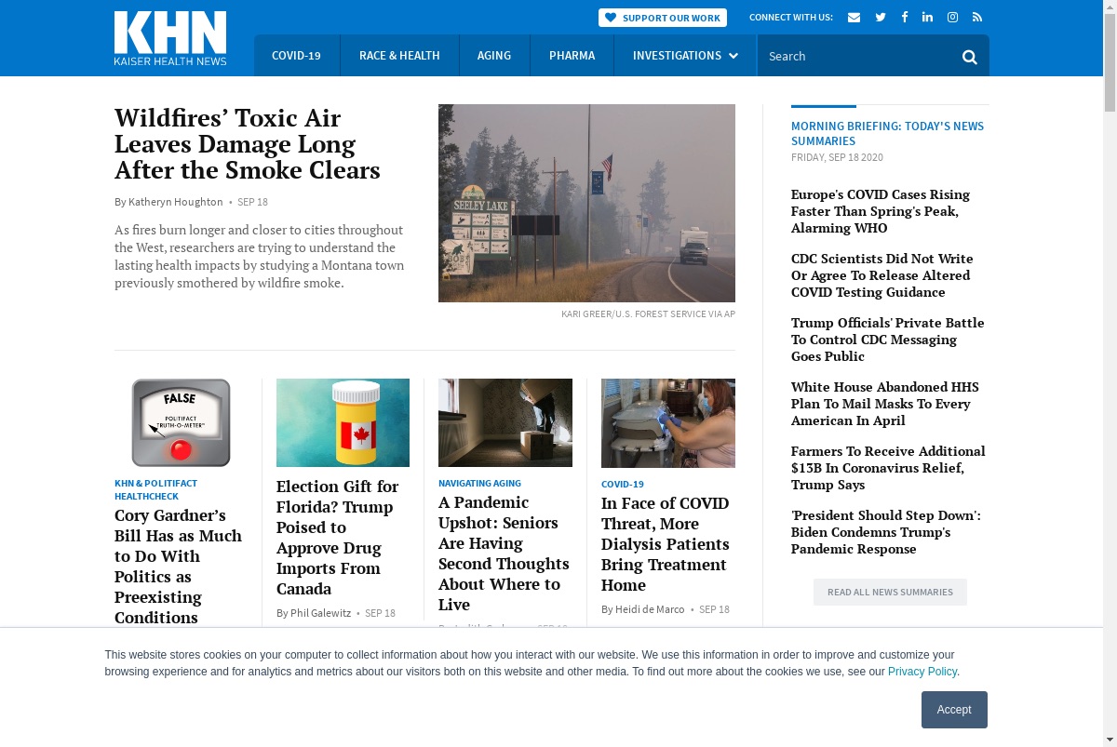1117x747 pixels.
Task: Open the Privacy Policy link
Action: pyautogui.click(x=922, y=672)
